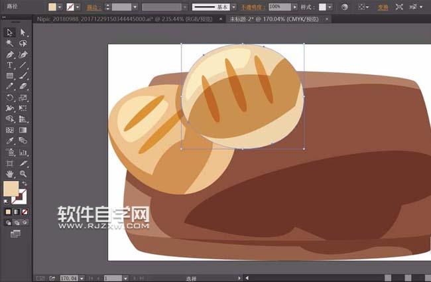The height and width of the screenshot is (282, 431).
Task: Set paint mode to Color
Action: click(x=8, y=212)
